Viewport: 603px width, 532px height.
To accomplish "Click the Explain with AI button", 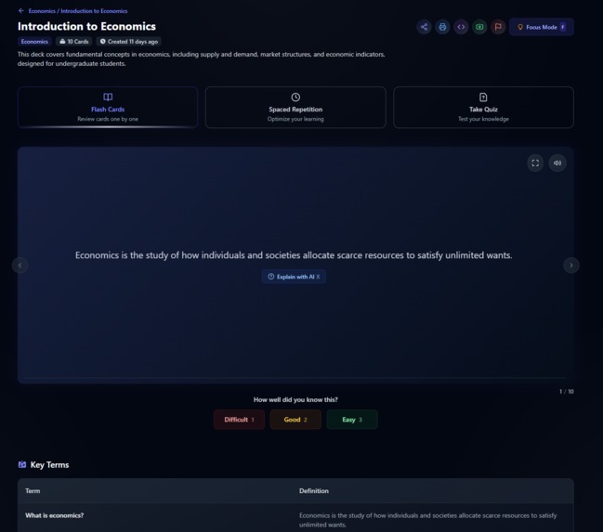I will click(294, 277).
